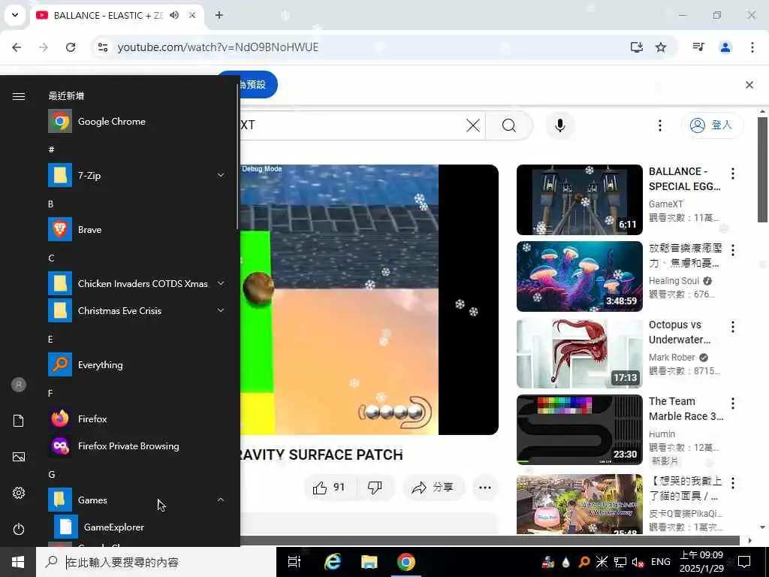Go back in Chrome
Viewport: 769px width, 577px height.
tap(17, 47)
